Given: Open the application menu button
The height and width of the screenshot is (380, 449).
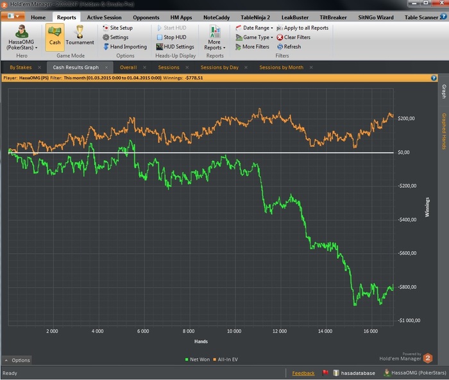Looking at the screenshot, I should point(13,16).
